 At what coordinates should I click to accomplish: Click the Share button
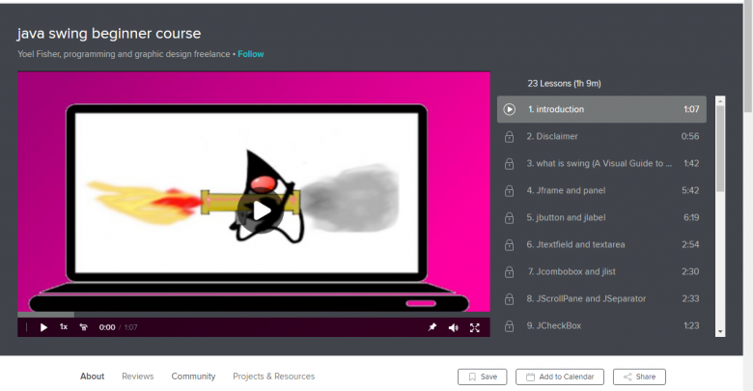click(639, 377)
